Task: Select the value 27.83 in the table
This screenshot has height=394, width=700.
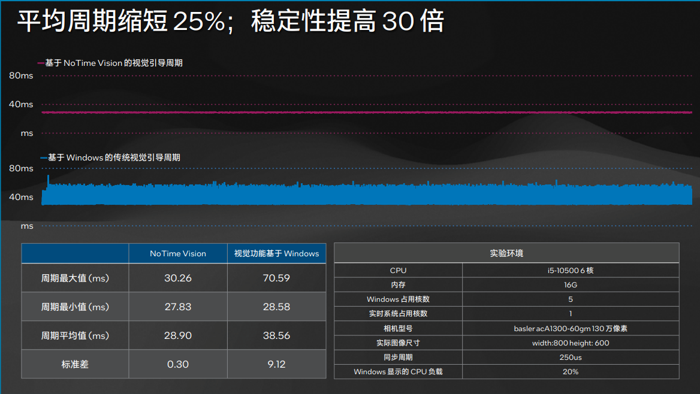Action: (x=177, y=307)
